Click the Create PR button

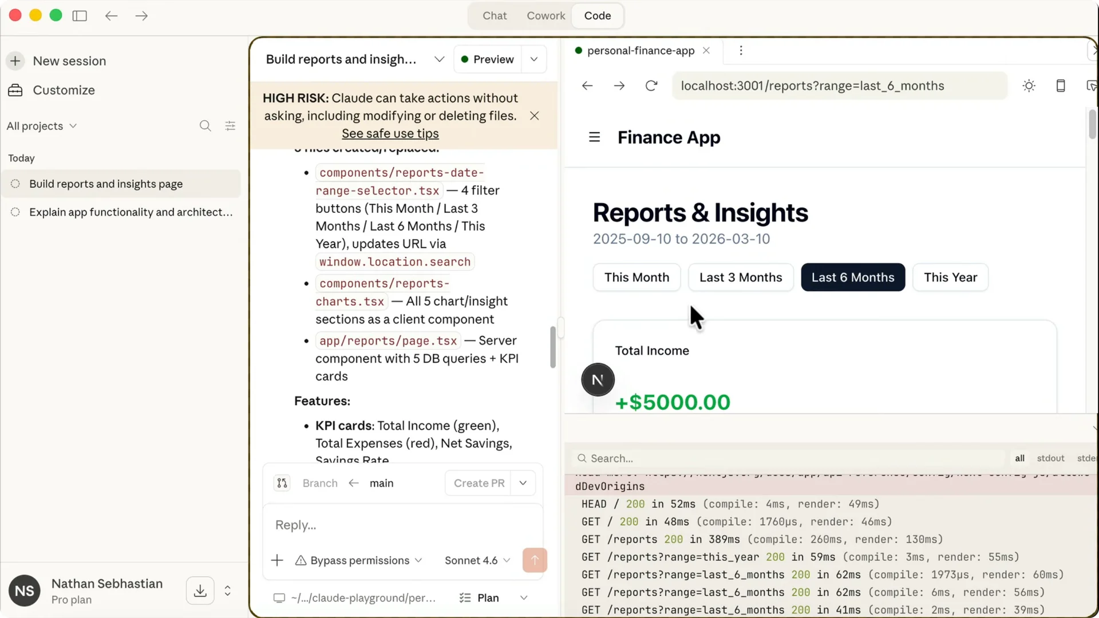tap(479, 483)
